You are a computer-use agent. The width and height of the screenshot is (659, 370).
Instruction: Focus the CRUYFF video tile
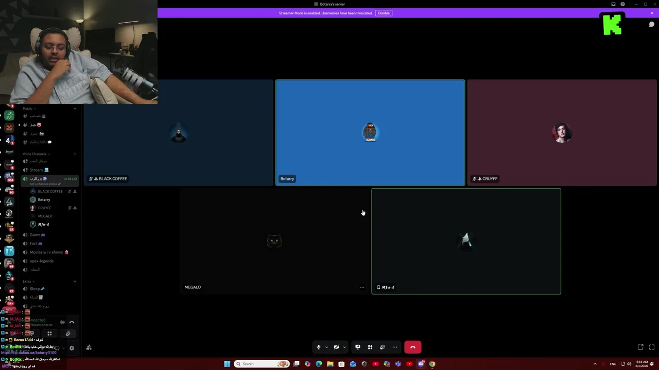[562, 133]
